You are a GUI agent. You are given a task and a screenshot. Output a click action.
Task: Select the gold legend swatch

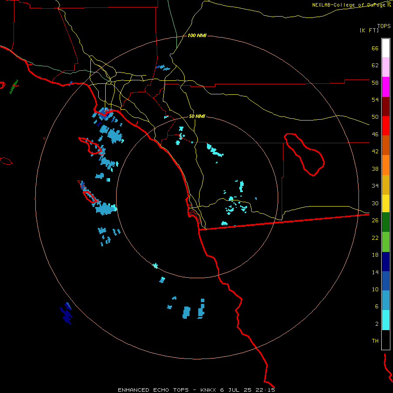pos(386,185)
